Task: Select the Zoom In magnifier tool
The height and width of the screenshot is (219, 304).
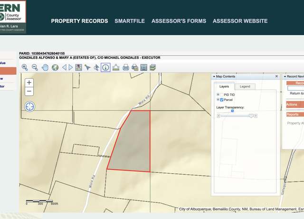Action: (x=25, y=68)
